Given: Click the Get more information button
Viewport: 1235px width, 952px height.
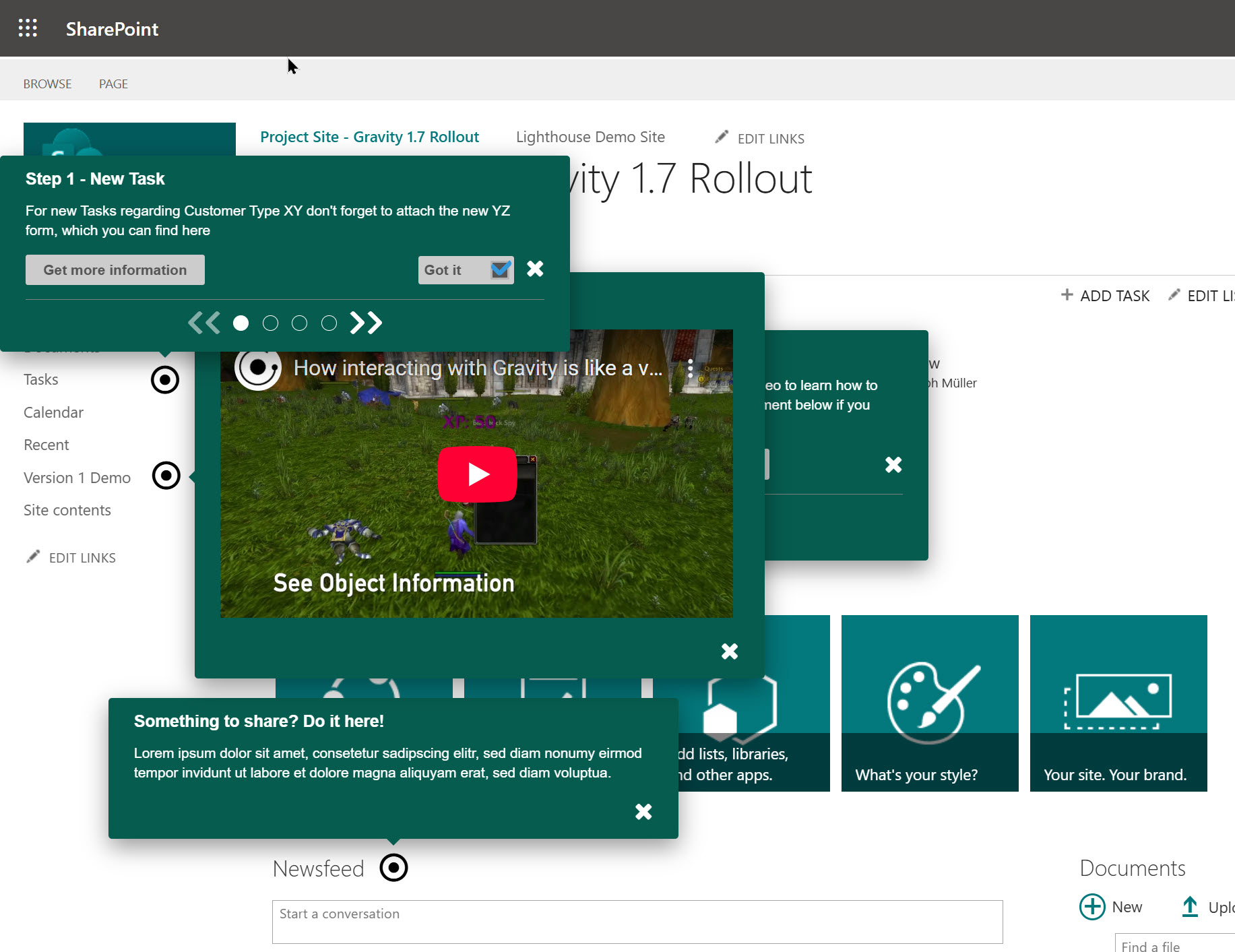Looking at the screenshot, I should [115, 269].
